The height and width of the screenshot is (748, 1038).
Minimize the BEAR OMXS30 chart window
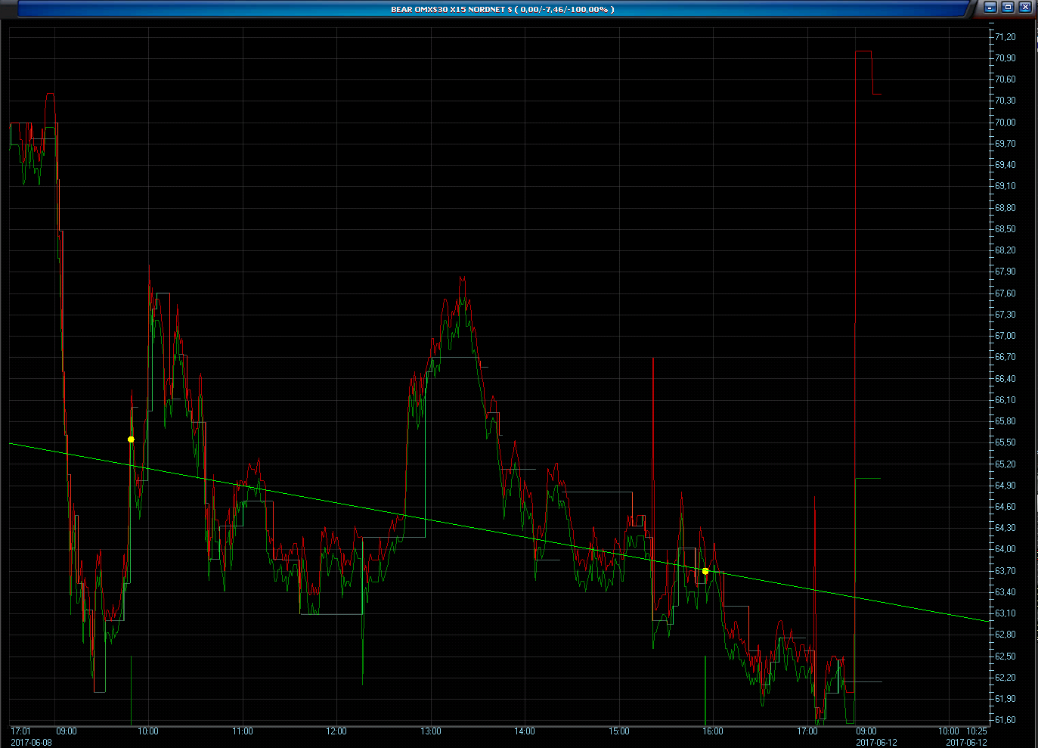tap(990, 8)
